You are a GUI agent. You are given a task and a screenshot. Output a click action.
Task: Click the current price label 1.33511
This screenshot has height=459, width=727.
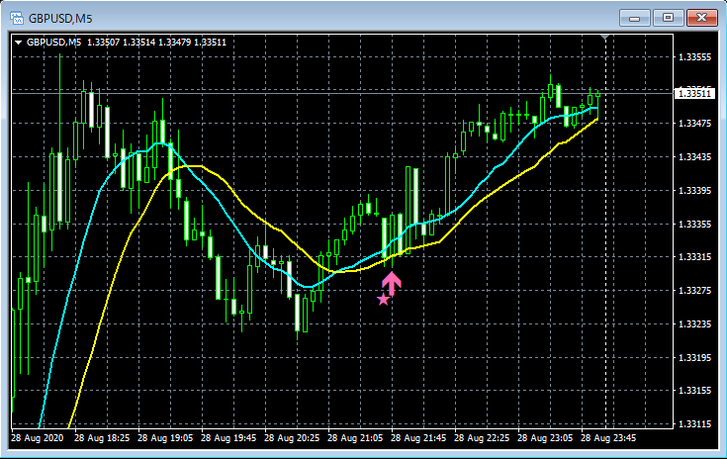(x=694, y=94)
